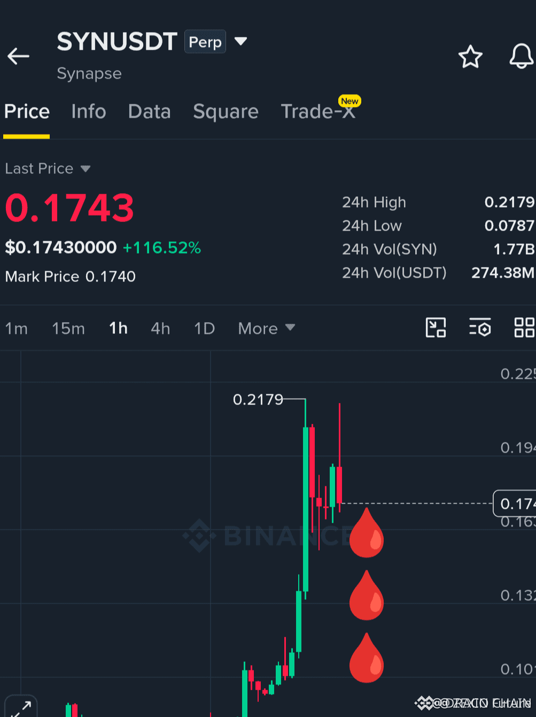Open the Trade-X tab
The height and width of the screenshot is (717, 536).
[318, 111]
